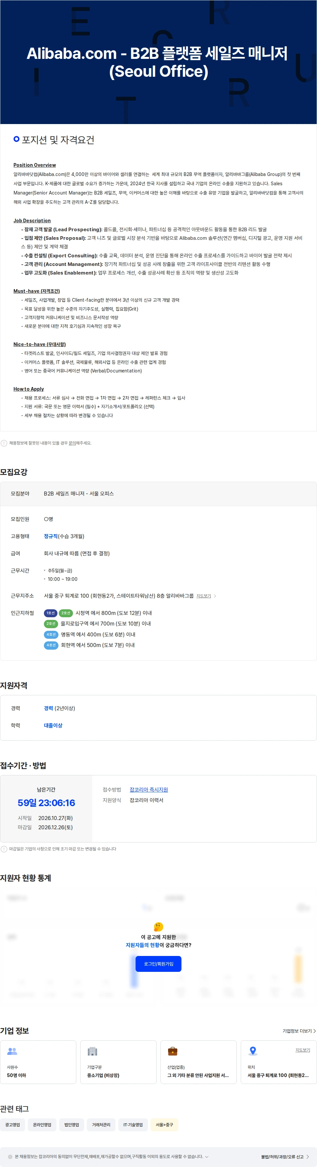Screen dimensions: 317x1167
Task: Click the chevron next to work address 지도보기
Action: [x=215, y=596]
